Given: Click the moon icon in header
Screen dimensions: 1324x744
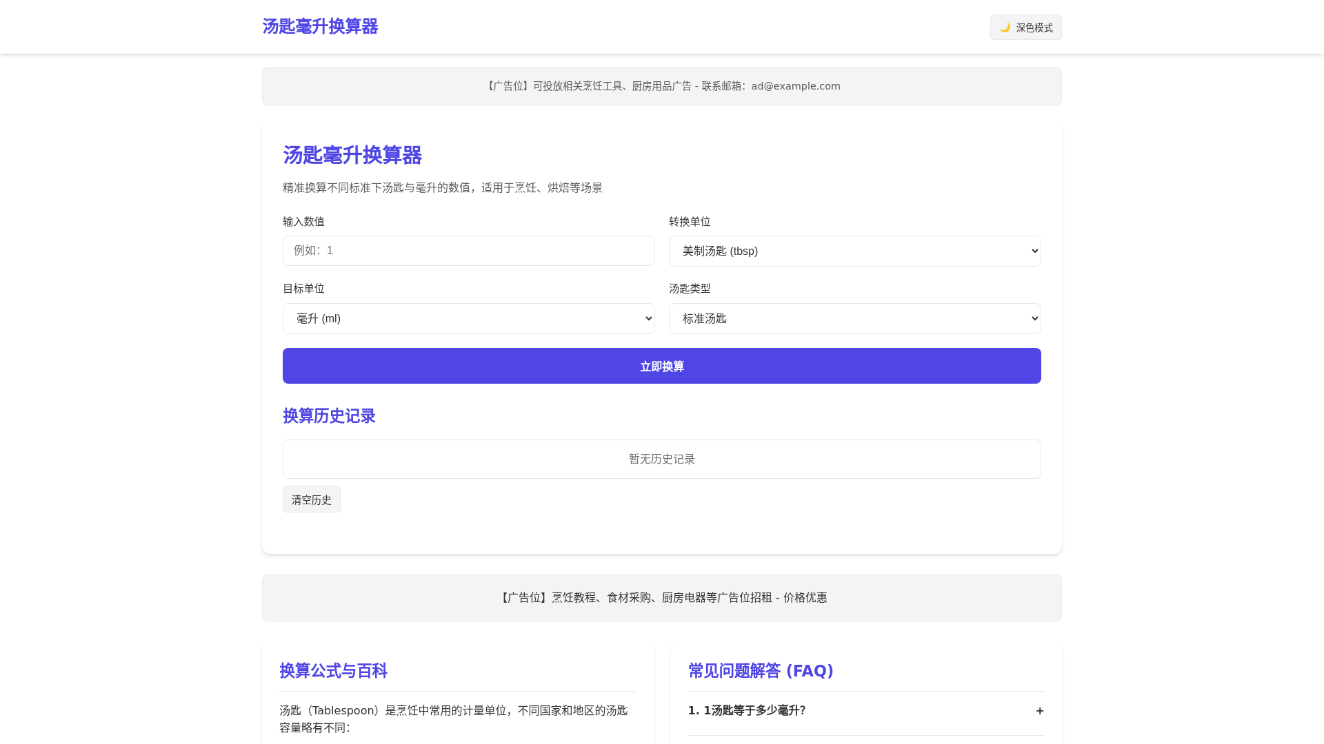Looking at the screenshot, I should point(1005,28).
